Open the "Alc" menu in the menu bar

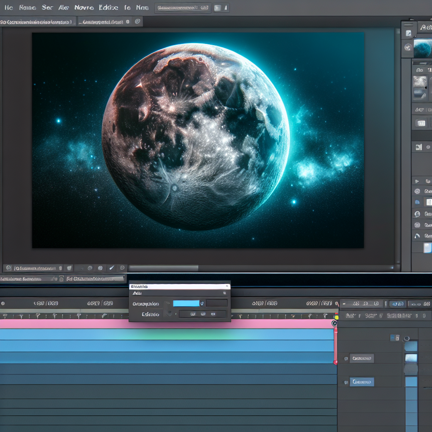pyautogui.click(x=63, y=8)
